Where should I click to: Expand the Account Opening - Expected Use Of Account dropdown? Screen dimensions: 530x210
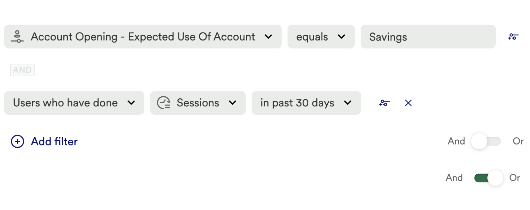pos(268,37)
